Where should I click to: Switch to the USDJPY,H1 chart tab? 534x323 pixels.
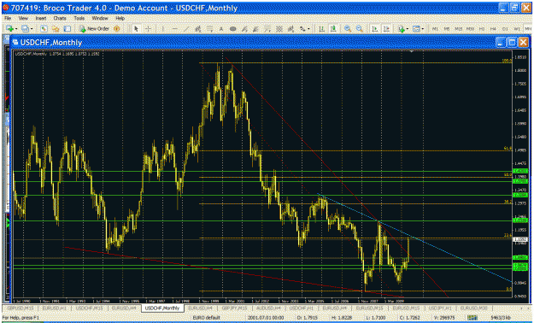pos(440,308)
